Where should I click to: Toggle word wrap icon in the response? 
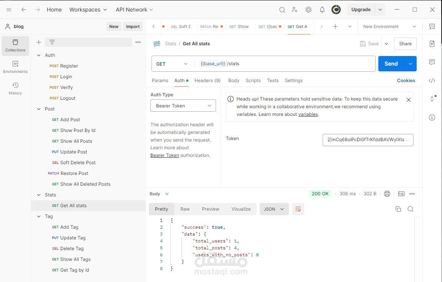coord(298,209)
